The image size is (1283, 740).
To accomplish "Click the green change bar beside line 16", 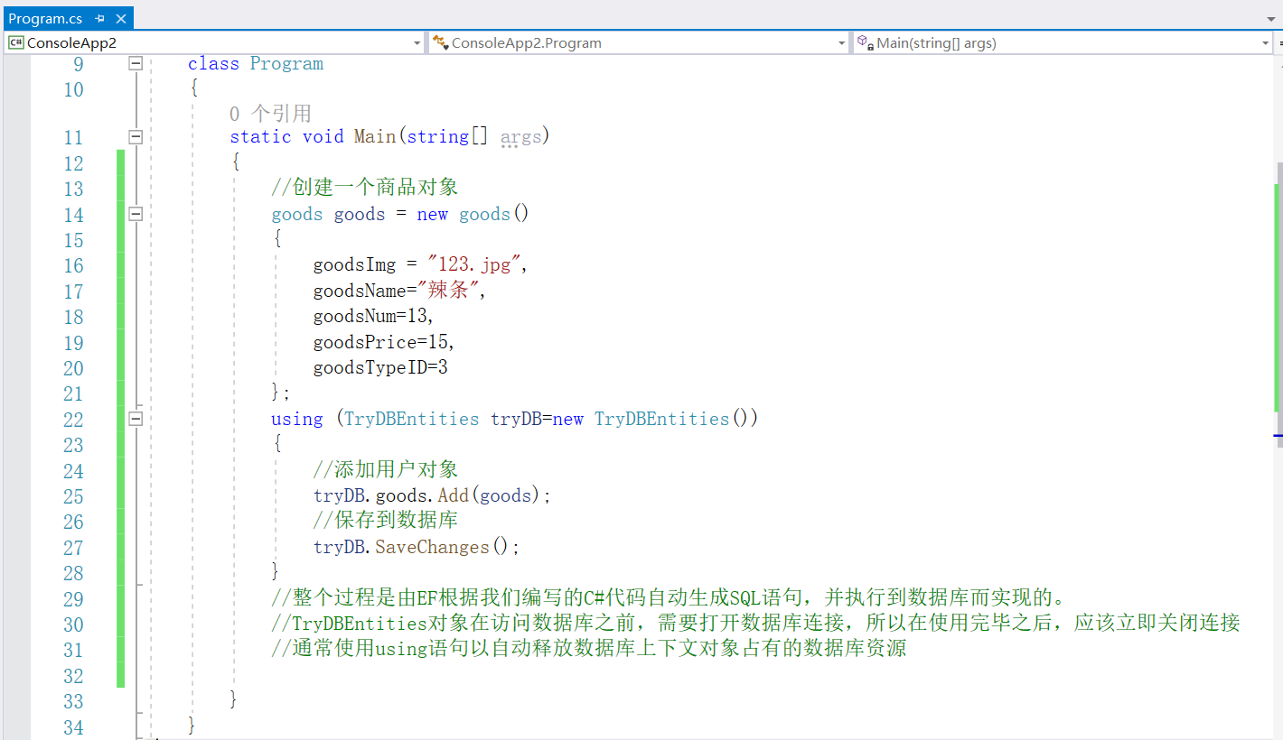I will [120, 264].
